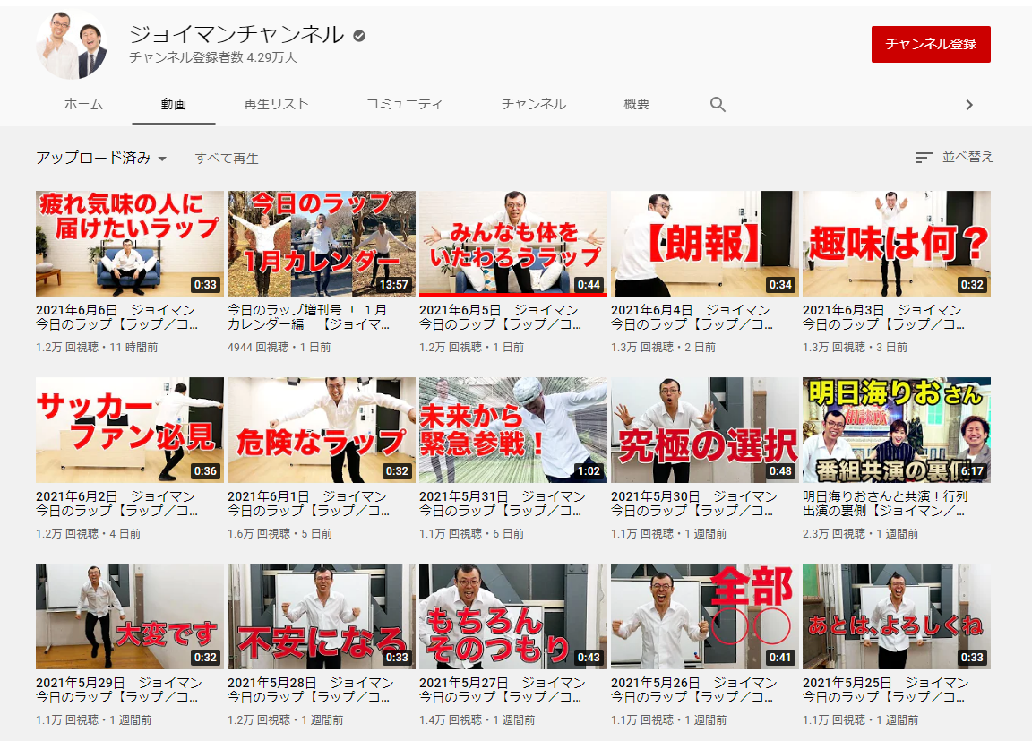Screen dimensions: 1032x741
Task: Click the 1.2万 回視聴・11 時間前 text
Action: 97,347
